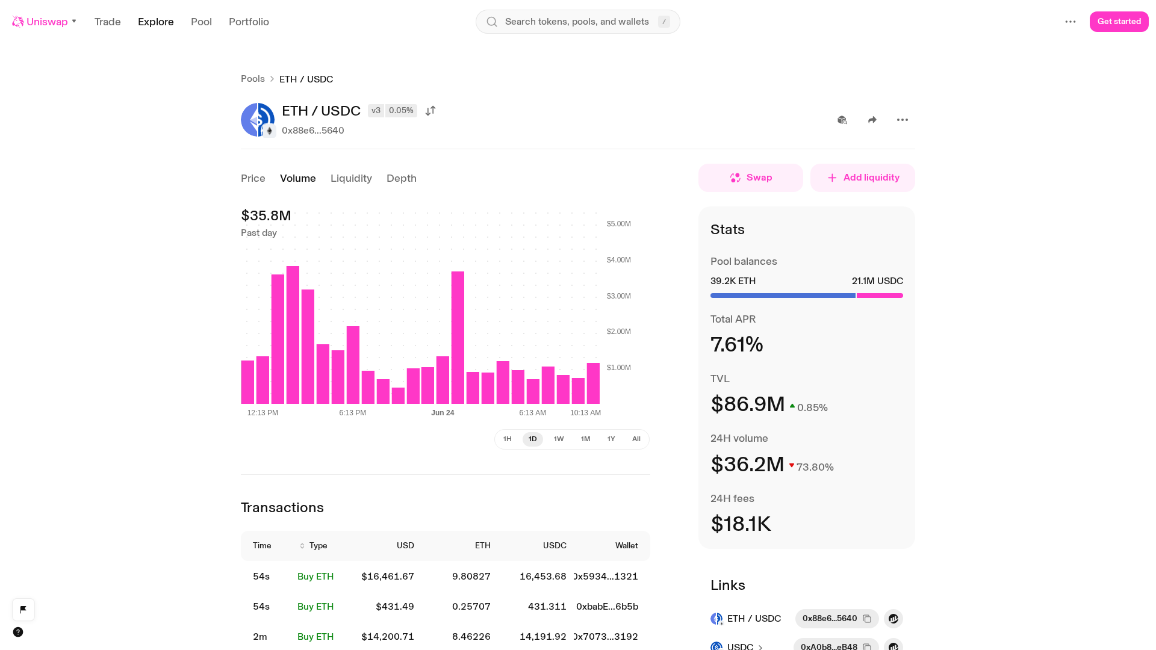
Task: Click the $86.9M TVL value
Action: tap(748, 404)
